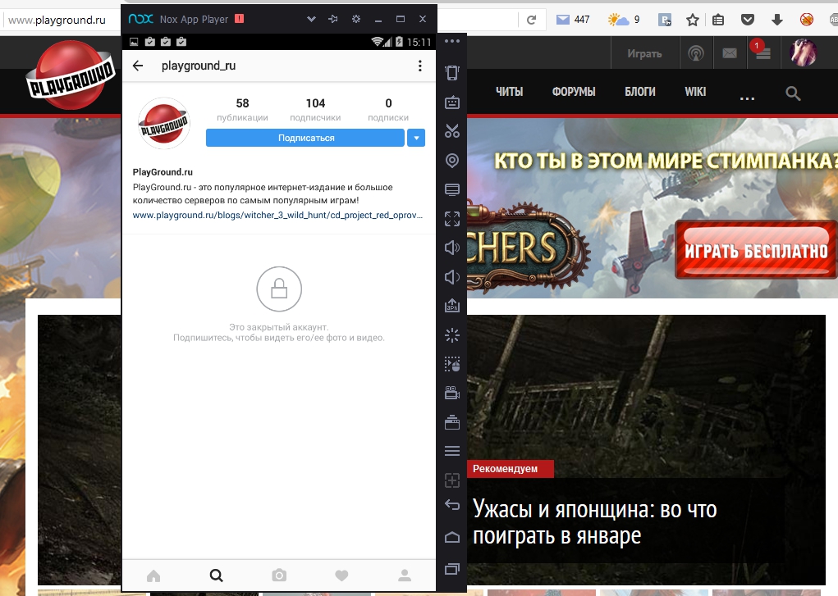Open the Nox video recorder icon
This screenshot has height=596, width=838.
pyautogui.click(x=452, y=393)
